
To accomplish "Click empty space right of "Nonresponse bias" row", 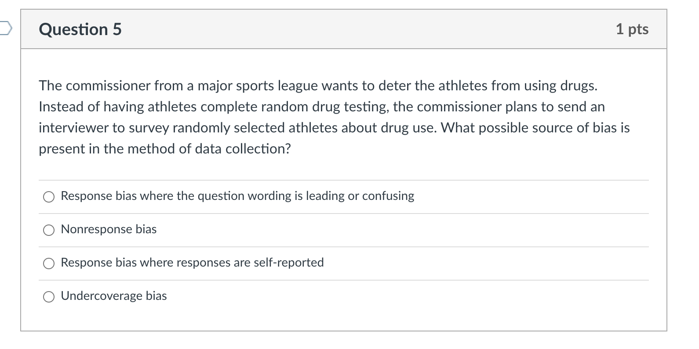I will 396,230.
